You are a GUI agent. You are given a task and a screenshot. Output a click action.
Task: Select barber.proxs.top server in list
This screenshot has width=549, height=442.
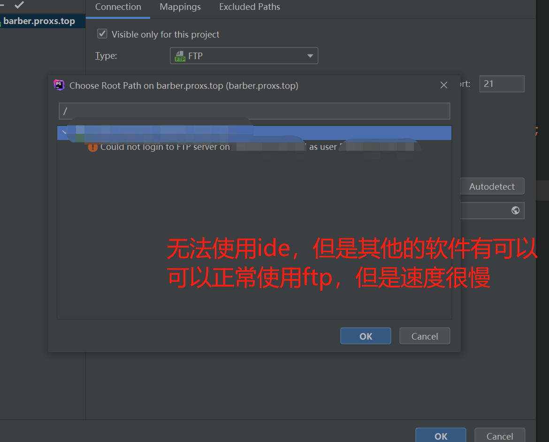pyautogui.click(x=42, y=21)
